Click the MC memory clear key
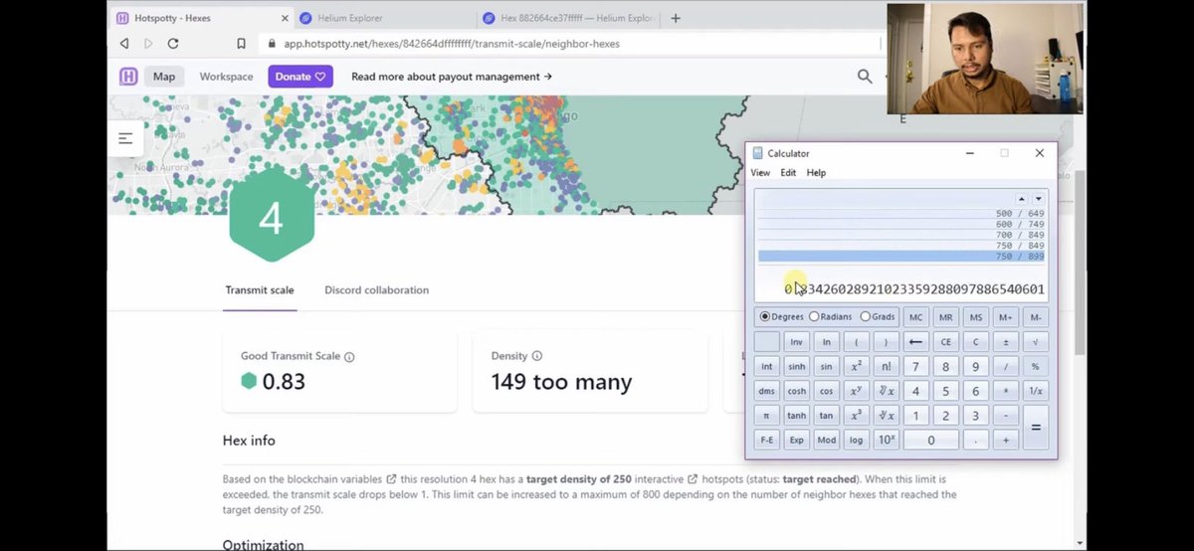Screen dimensions: 1194x551 pyautogui.click(x=916, y=317)
